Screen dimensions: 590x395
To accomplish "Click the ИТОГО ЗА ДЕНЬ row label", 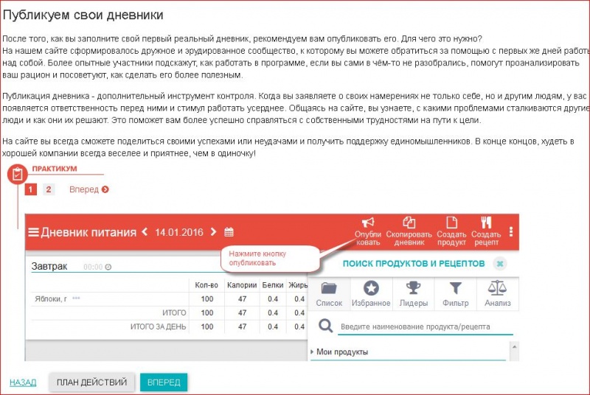I will 158,326.
